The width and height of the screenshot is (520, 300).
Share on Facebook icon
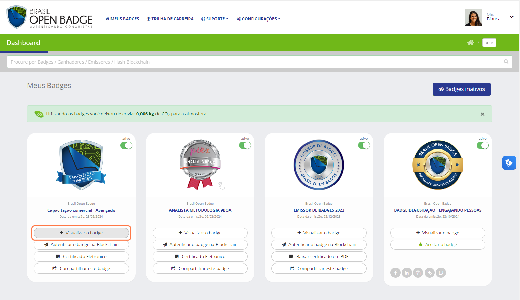coord(396,273)
